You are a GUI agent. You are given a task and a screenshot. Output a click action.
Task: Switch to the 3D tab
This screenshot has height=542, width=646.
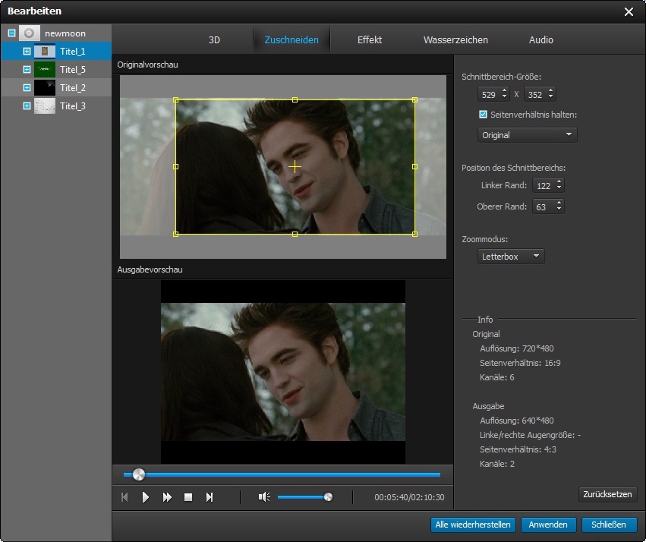214,40
